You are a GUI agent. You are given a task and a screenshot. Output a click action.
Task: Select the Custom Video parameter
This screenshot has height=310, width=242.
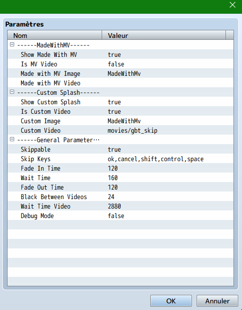(x=121, y=130)
